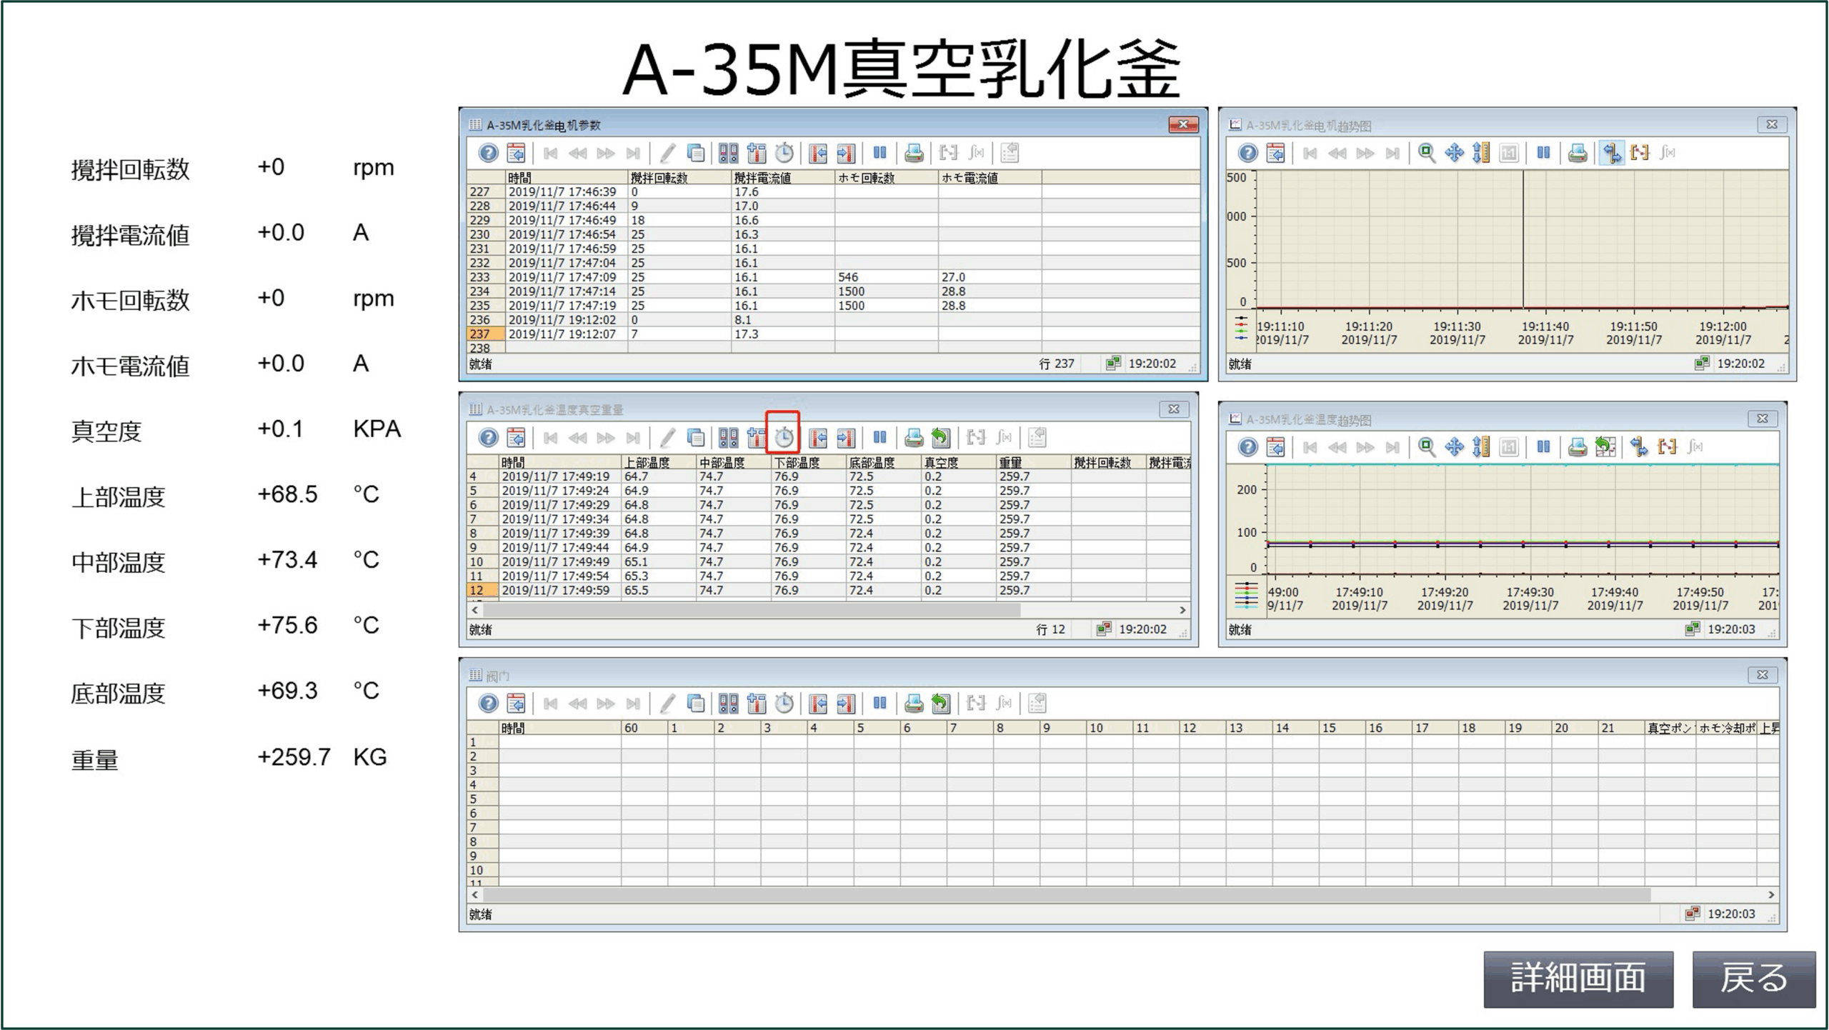Viewport: 1829px width, 1030px height.
Task: Click the red-highlighted time range clock icon
Action: (784, 437)
